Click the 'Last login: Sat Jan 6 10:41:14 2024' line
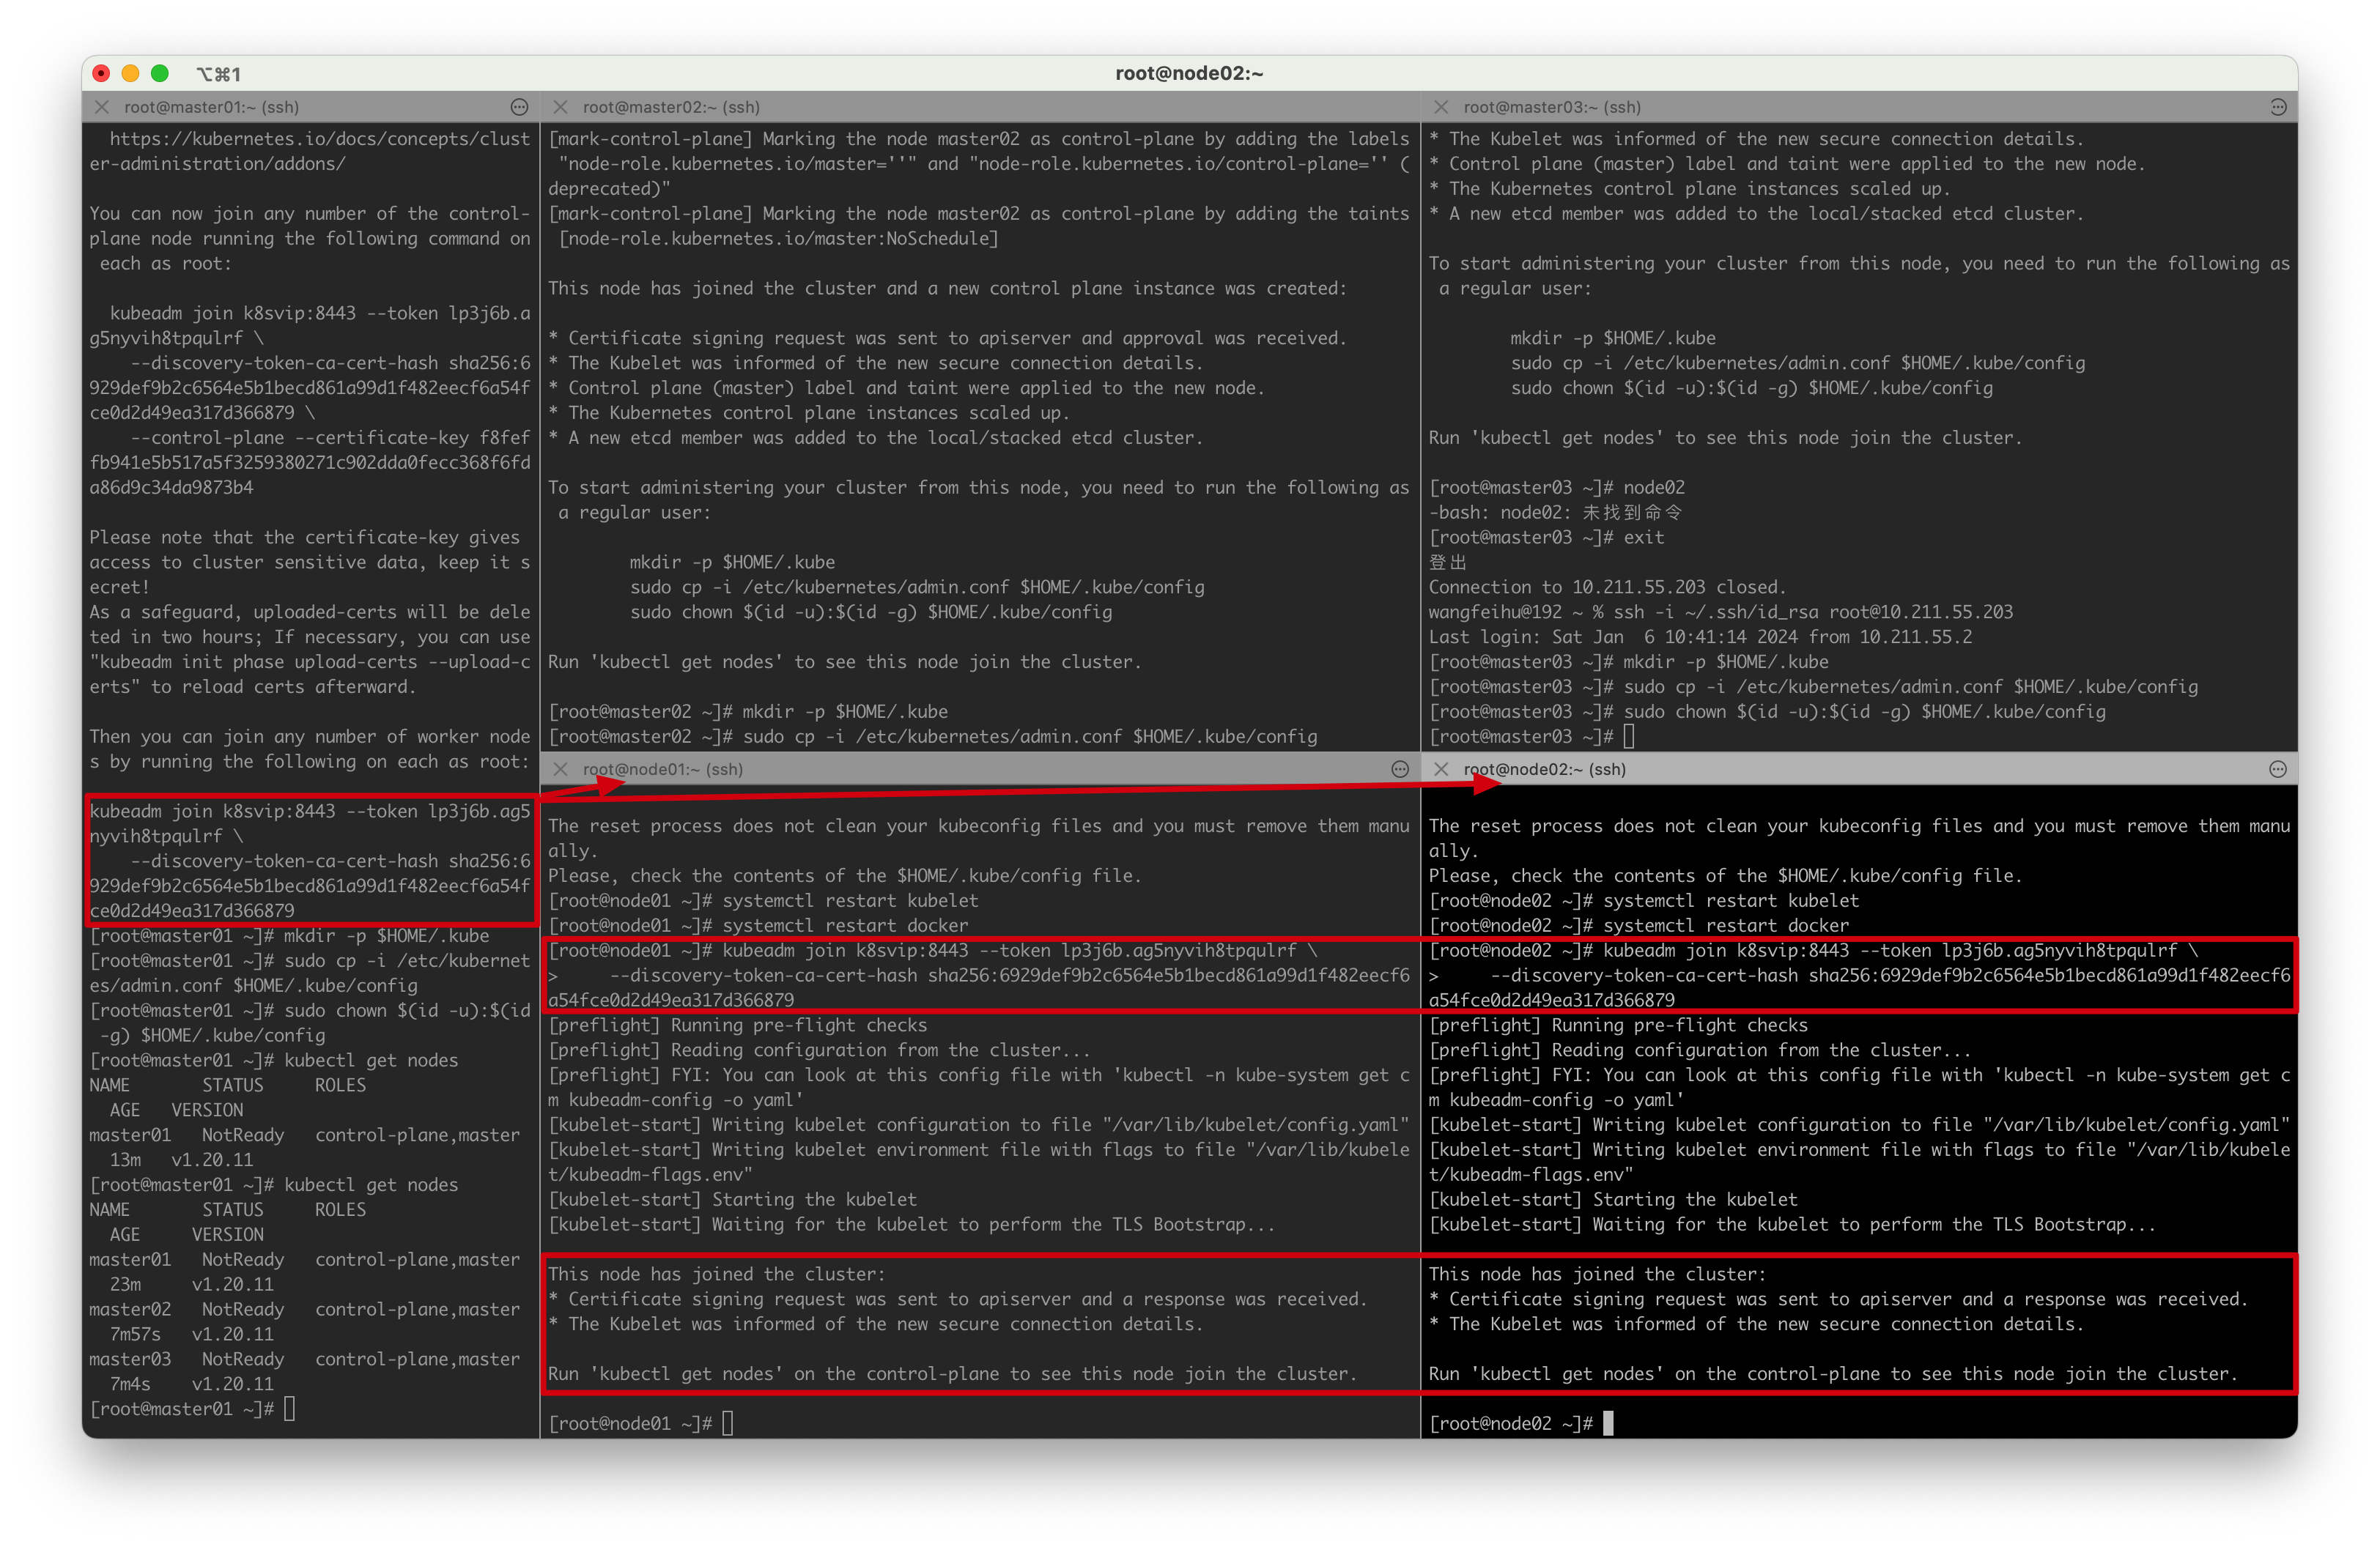2380x1547 pixels. point(1700,637)
